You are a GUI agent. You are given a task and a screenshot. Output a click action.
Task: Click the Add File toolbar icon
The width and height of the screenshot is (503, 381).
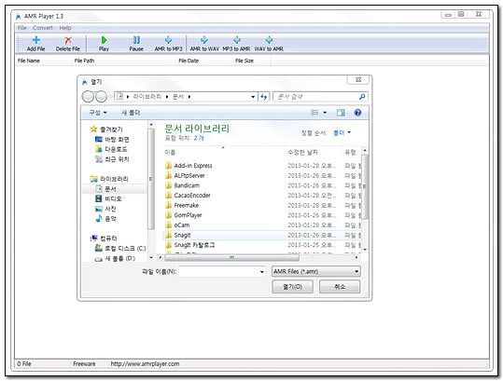pyautogui.click(x=35, y=44)
